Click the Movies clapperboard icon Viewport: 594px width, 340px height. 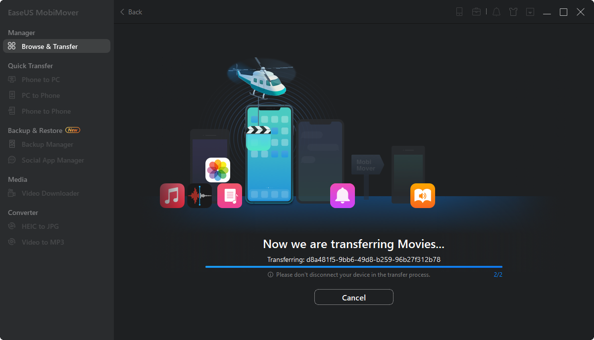pyautogui.click(x=258, y=138)
